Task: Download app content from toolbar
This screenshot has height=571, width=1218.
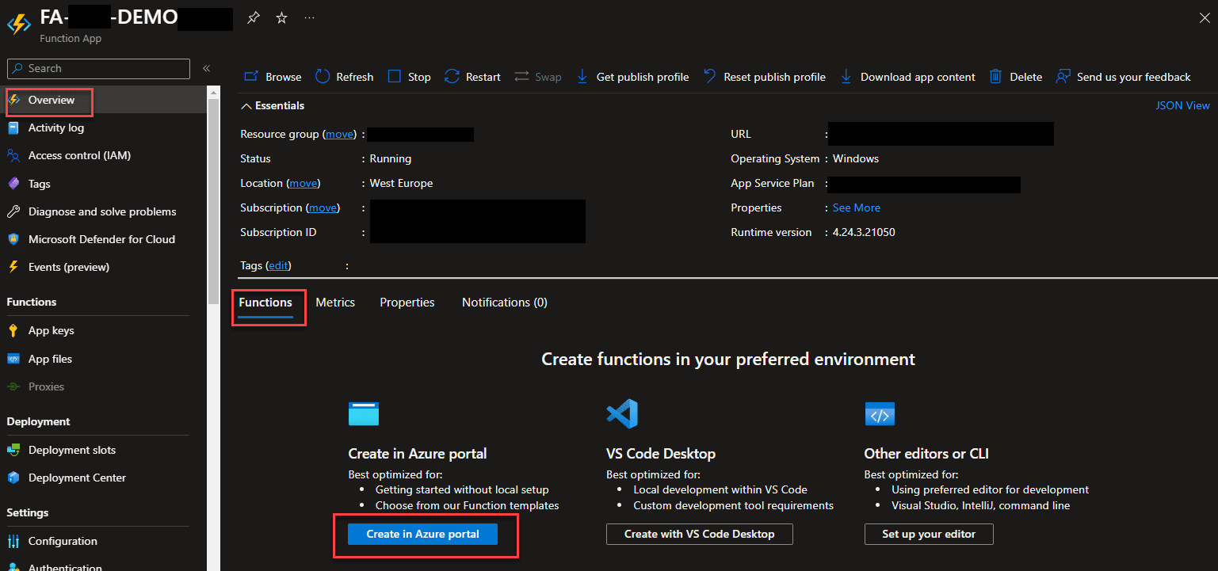Action: coord(907,77)
